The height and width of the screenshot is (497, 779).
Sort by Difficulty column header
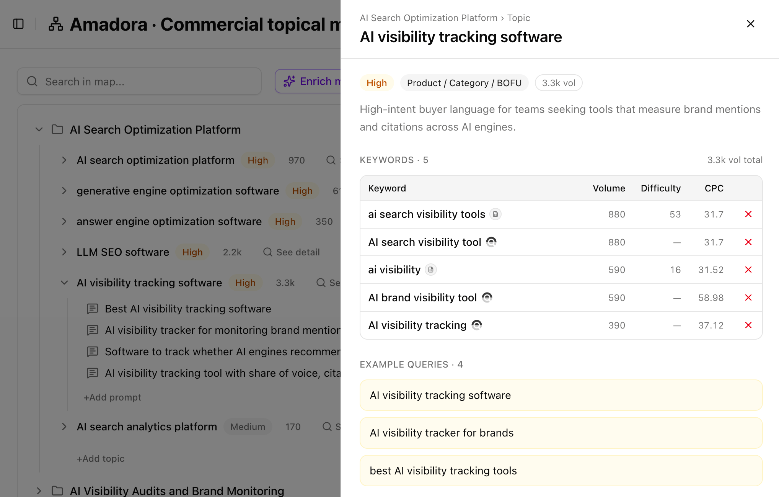(x=661, y=188)
